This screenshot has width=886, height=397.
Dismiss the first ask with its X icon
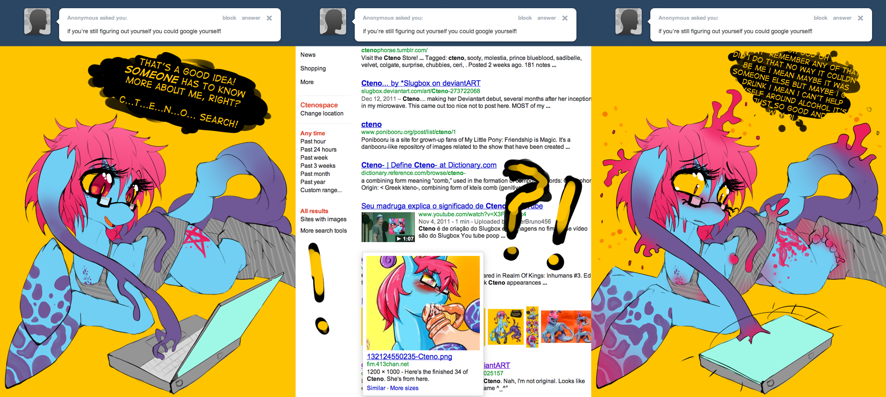point(269,18)
